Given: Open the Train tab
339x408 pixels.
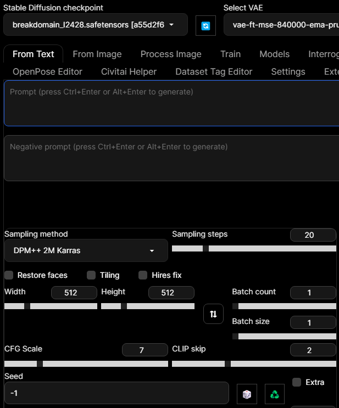Looking at the screenshot, I should 230,54.
